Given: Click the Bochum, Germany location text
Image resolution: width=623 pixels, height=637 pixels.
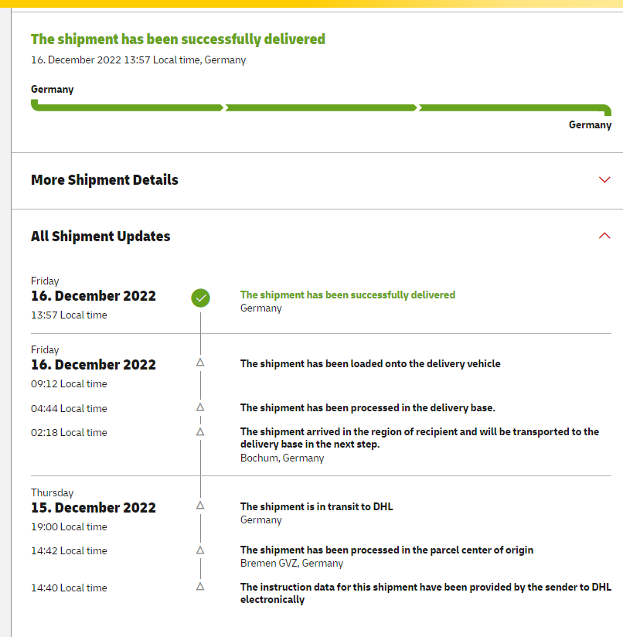Looking at the screenshot, I should [282, 458].
